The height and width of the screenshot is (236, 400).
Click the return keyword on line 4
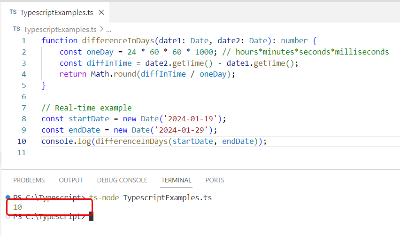point(73,74)
